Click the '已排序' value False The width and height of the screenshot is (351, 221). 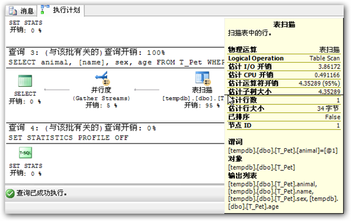[333, 117]
